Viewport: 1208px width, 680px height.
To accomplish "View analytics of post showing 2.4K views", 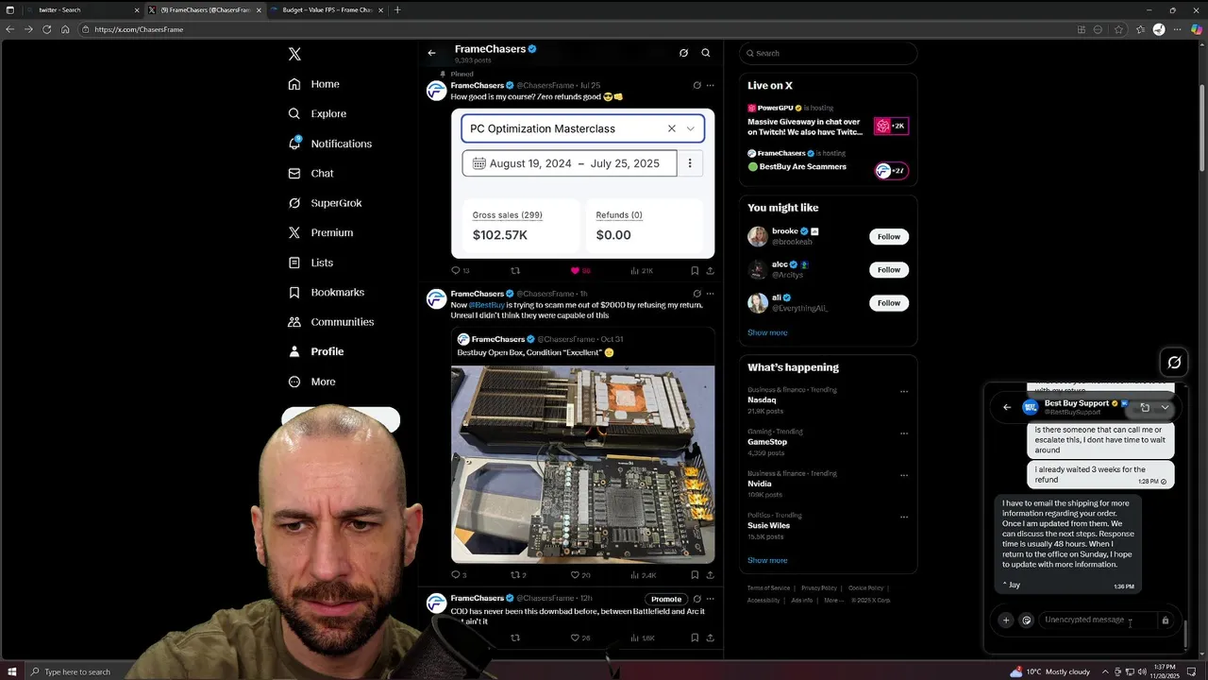I will (x=643, y=574).
